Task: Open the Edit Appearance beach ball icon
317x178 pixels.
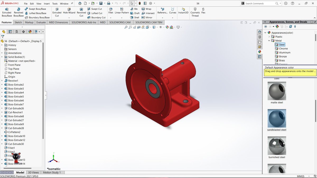Action: click(x=167, y=27)
